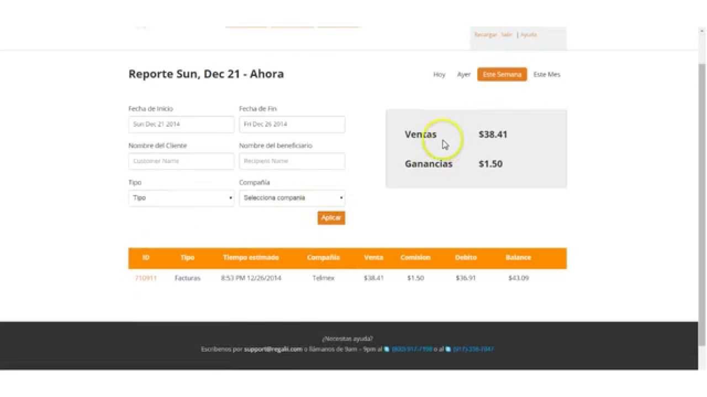Image resolution: width=707 pixels, height=397 pixels.
Task: Select the Este Mes report range
Action: pos(547,74)
